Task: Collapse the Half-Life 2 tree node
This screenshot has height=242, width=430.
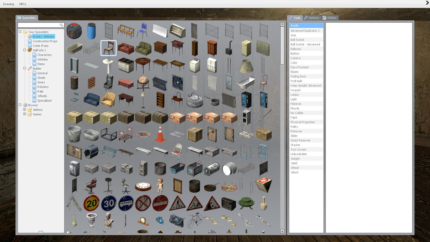Action: coord(24,50)
